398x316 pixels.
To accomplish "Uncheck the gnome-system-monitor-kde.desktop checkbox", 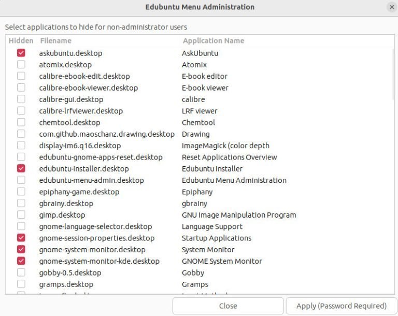I will click(21, 261).
